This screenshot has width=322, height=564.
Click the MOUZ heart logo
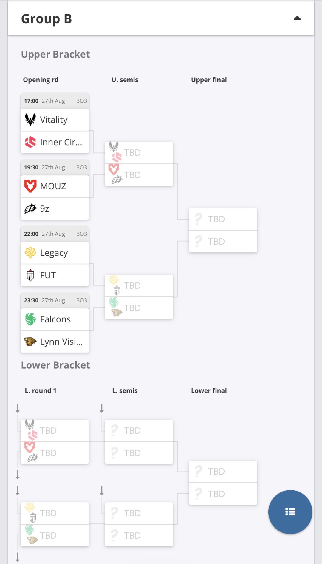pyautogui.click(x=30, y=186)
